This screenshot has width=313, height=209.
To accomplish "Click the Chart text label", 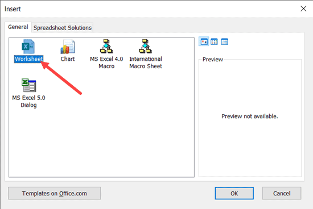I will (x=68, y=59).
